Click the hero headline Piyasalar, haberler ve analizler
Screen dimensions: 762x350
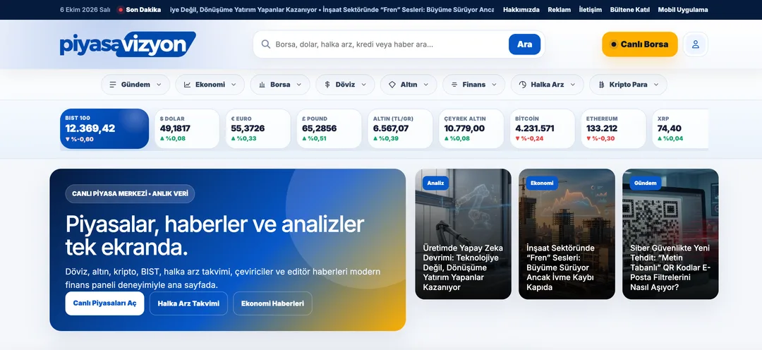tap(214, 236)
